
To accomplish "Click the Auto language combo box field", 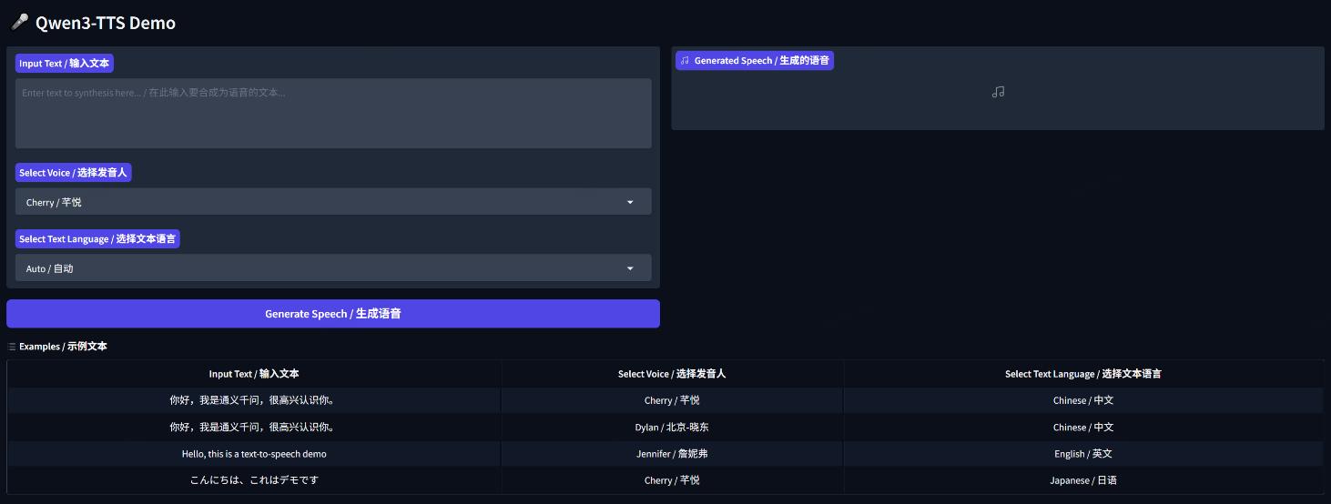I will (x=319, y=268).
